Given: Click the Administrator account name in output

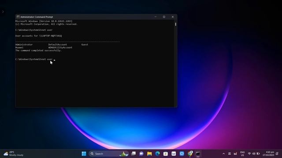Looking at the screenshot, I should tap(24, 45).
